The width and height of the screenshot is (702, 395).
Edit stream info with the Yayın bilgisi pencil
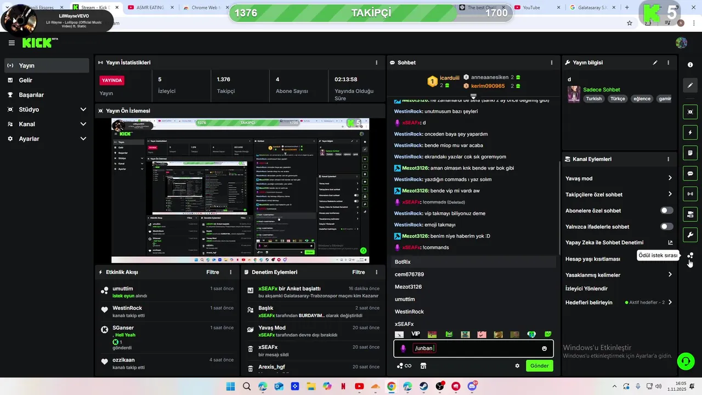tap(655, 63)
